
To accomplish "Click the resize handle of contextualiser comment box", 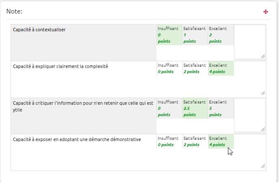I will click(x=263, y=56).
